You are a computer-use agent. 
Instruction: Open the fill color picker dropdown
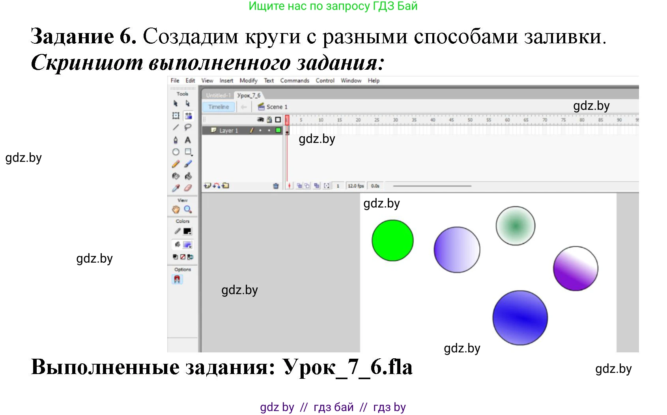tap(189, 245)
